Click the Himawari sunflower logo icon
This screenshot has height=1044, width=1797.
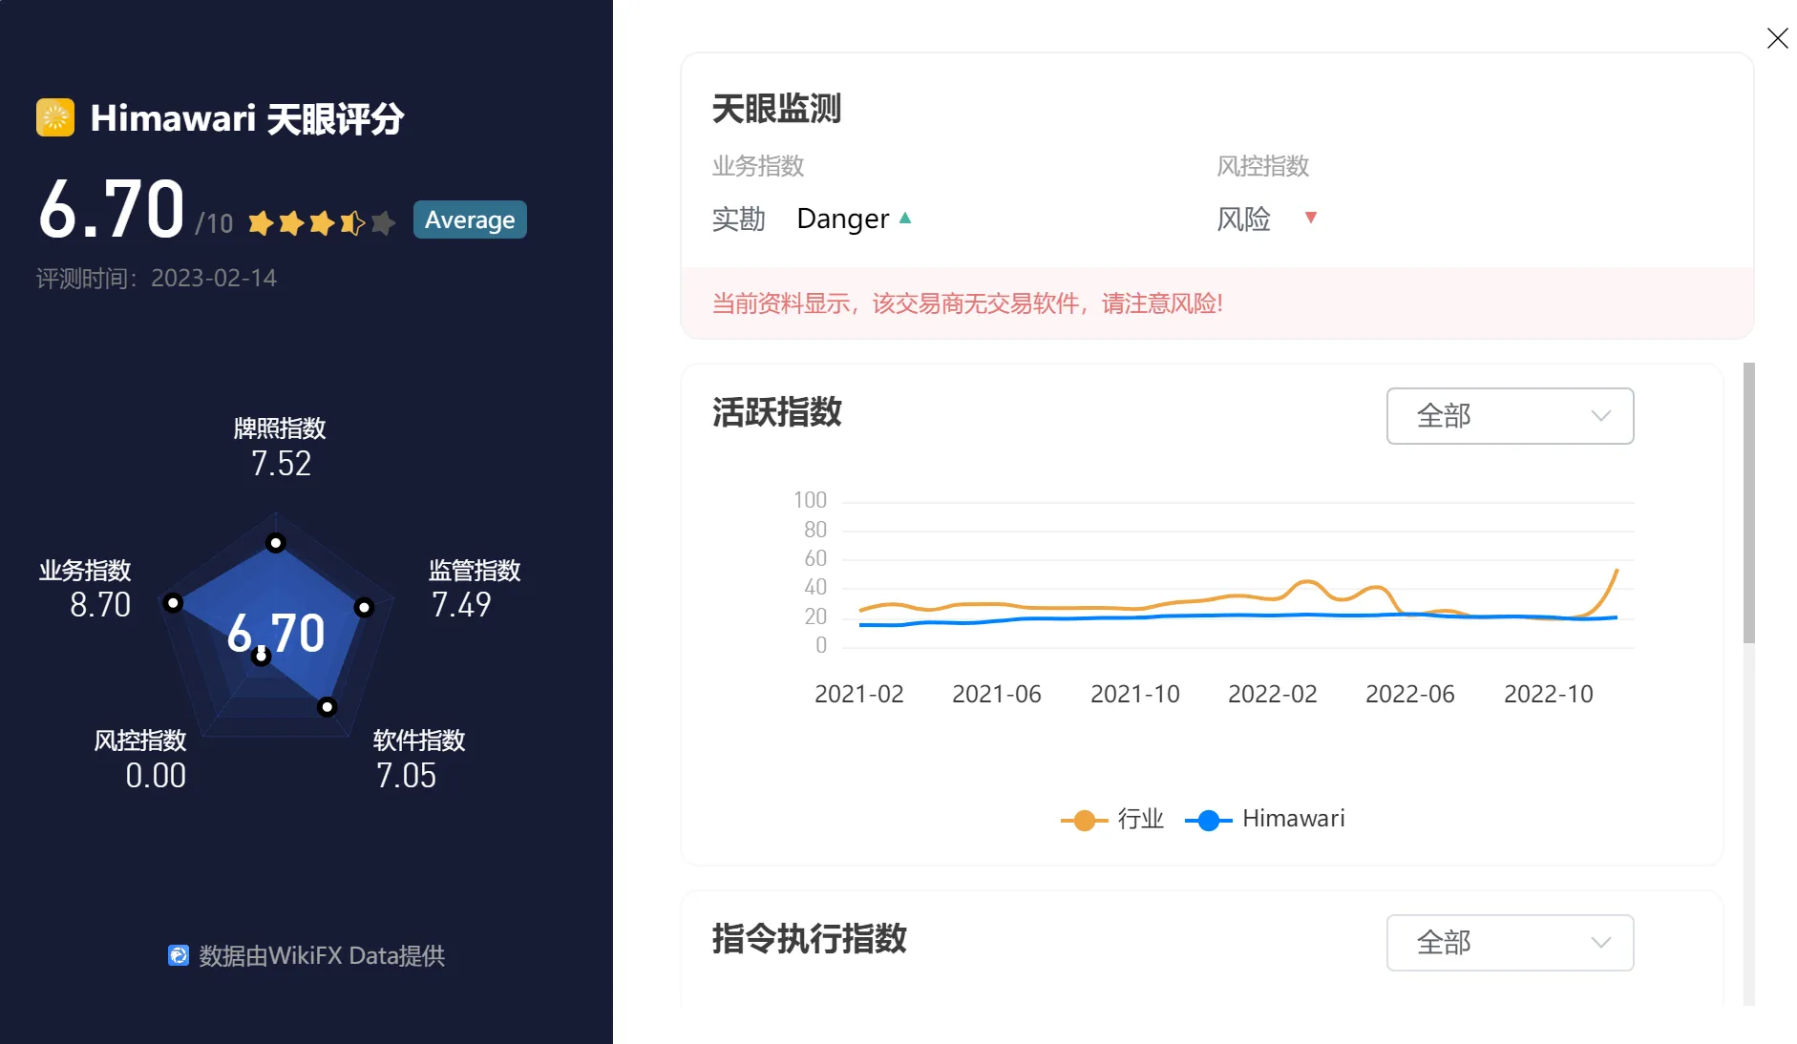pyautogui.click(x=55, y=117)
